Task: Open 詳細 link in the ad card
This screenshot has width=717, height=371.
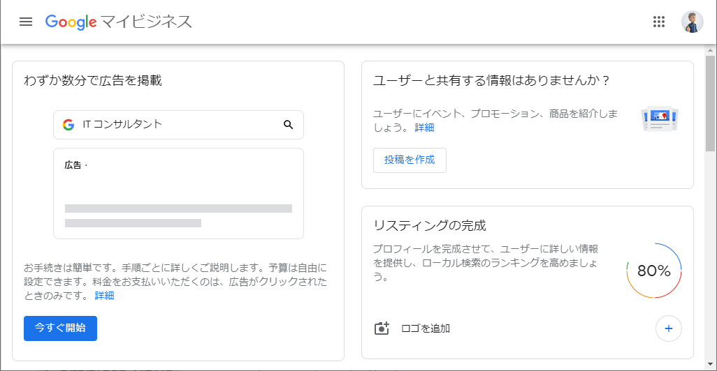Action: point(104,296)
